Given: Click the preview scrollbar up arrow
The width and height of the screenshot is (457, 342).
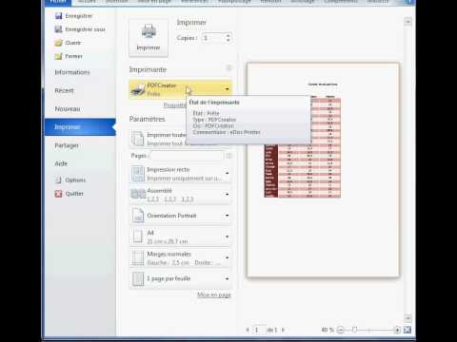Looking at the screenshot, I should coord(408,22).
